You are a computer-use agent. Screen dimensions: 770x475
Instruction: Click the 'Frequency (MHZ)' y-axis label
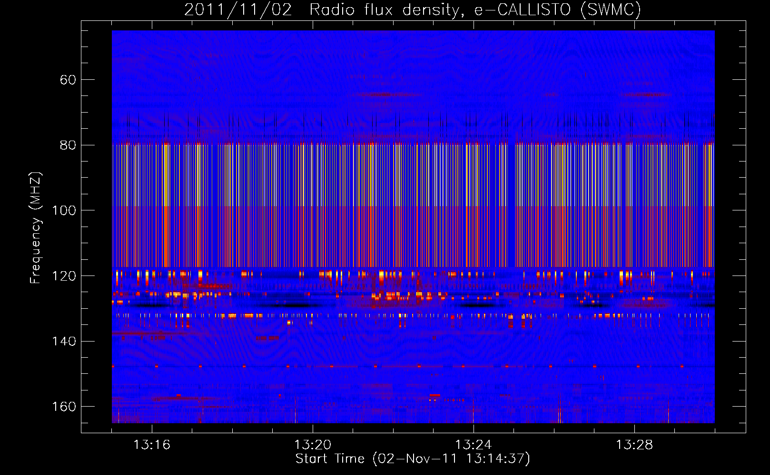point(36,228)
